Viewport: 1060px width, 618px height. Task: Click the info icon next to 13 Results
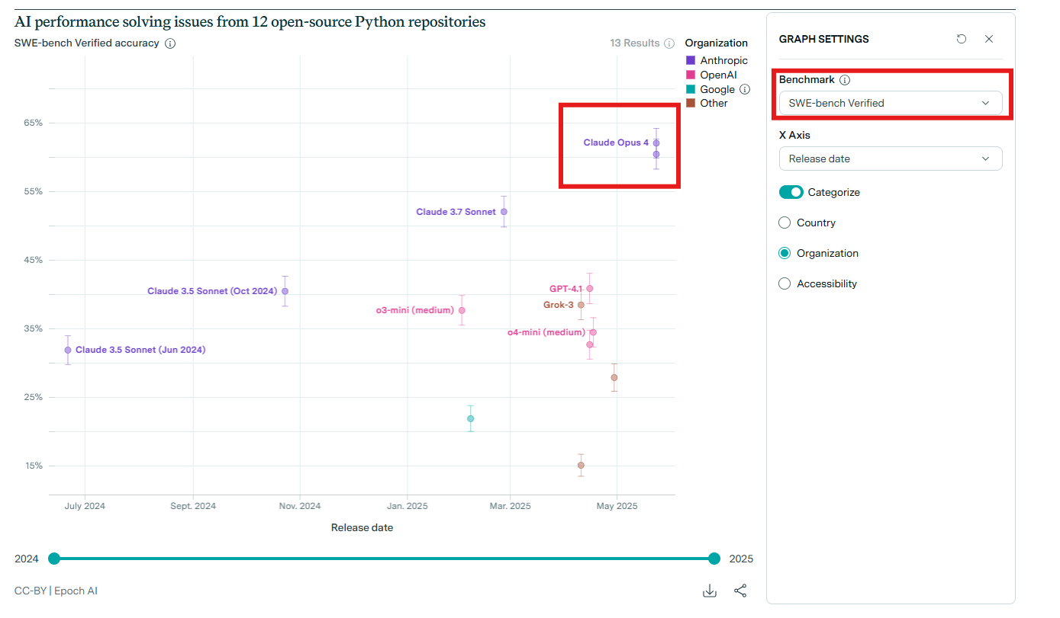(669, 43)
